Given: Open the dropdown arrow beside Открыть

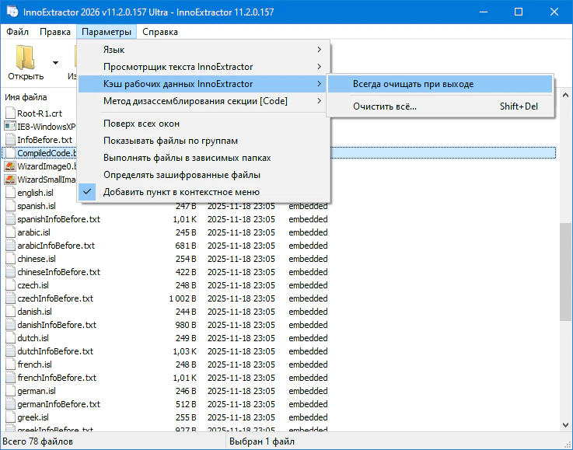Looking at the screenshot, I should point(55,63).
